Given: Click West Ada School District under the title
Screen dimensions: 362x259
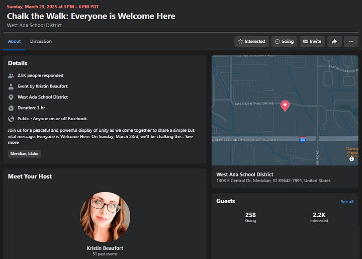Looking at the screenshot, I should coord(34,25).
